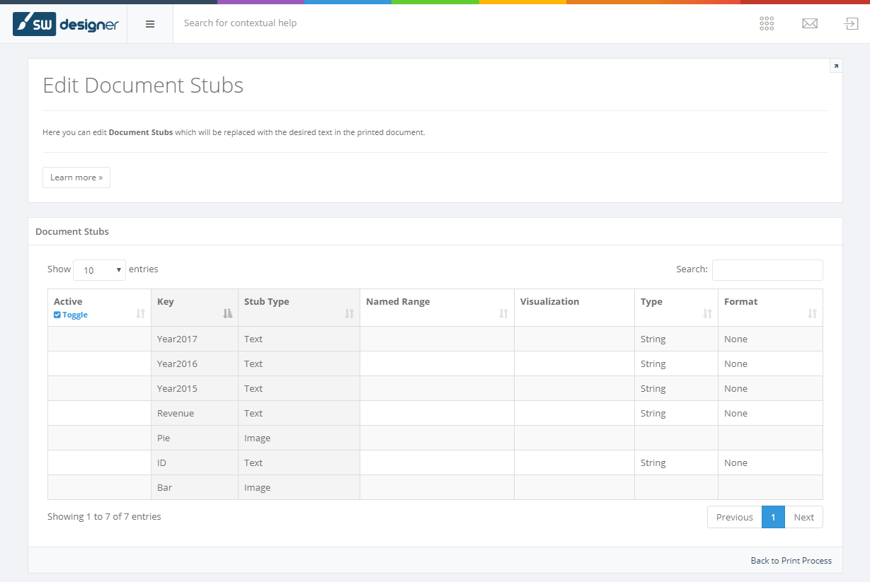This screenshot has width=870, height=582.
Task: Click the Document Stubs panel title
Action: 72,231
